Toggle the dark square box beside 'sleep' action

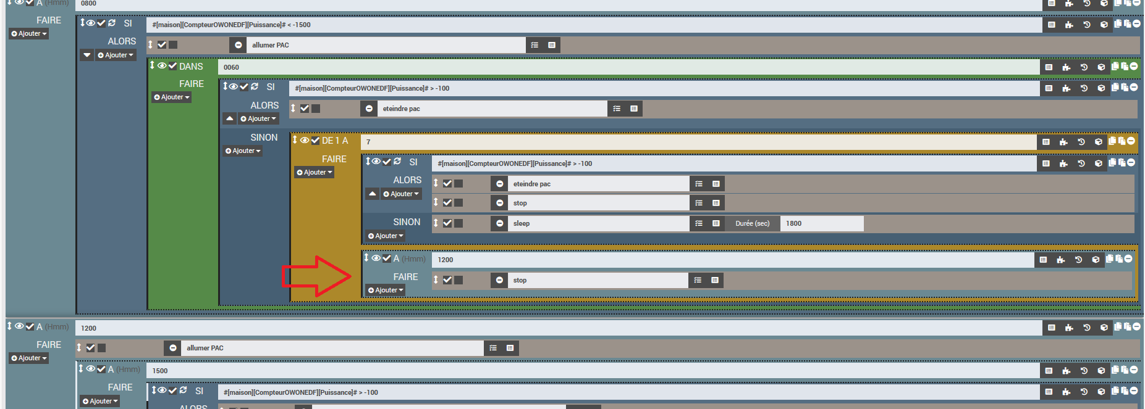coord(458,223)
